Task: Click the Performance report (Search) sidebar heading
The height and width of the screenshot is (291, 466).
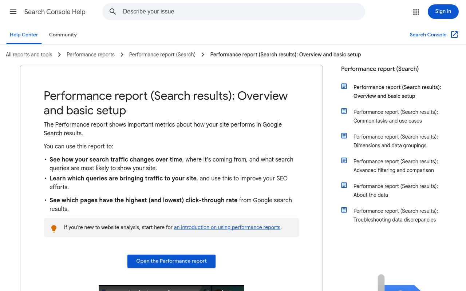Action: point(380,69)
